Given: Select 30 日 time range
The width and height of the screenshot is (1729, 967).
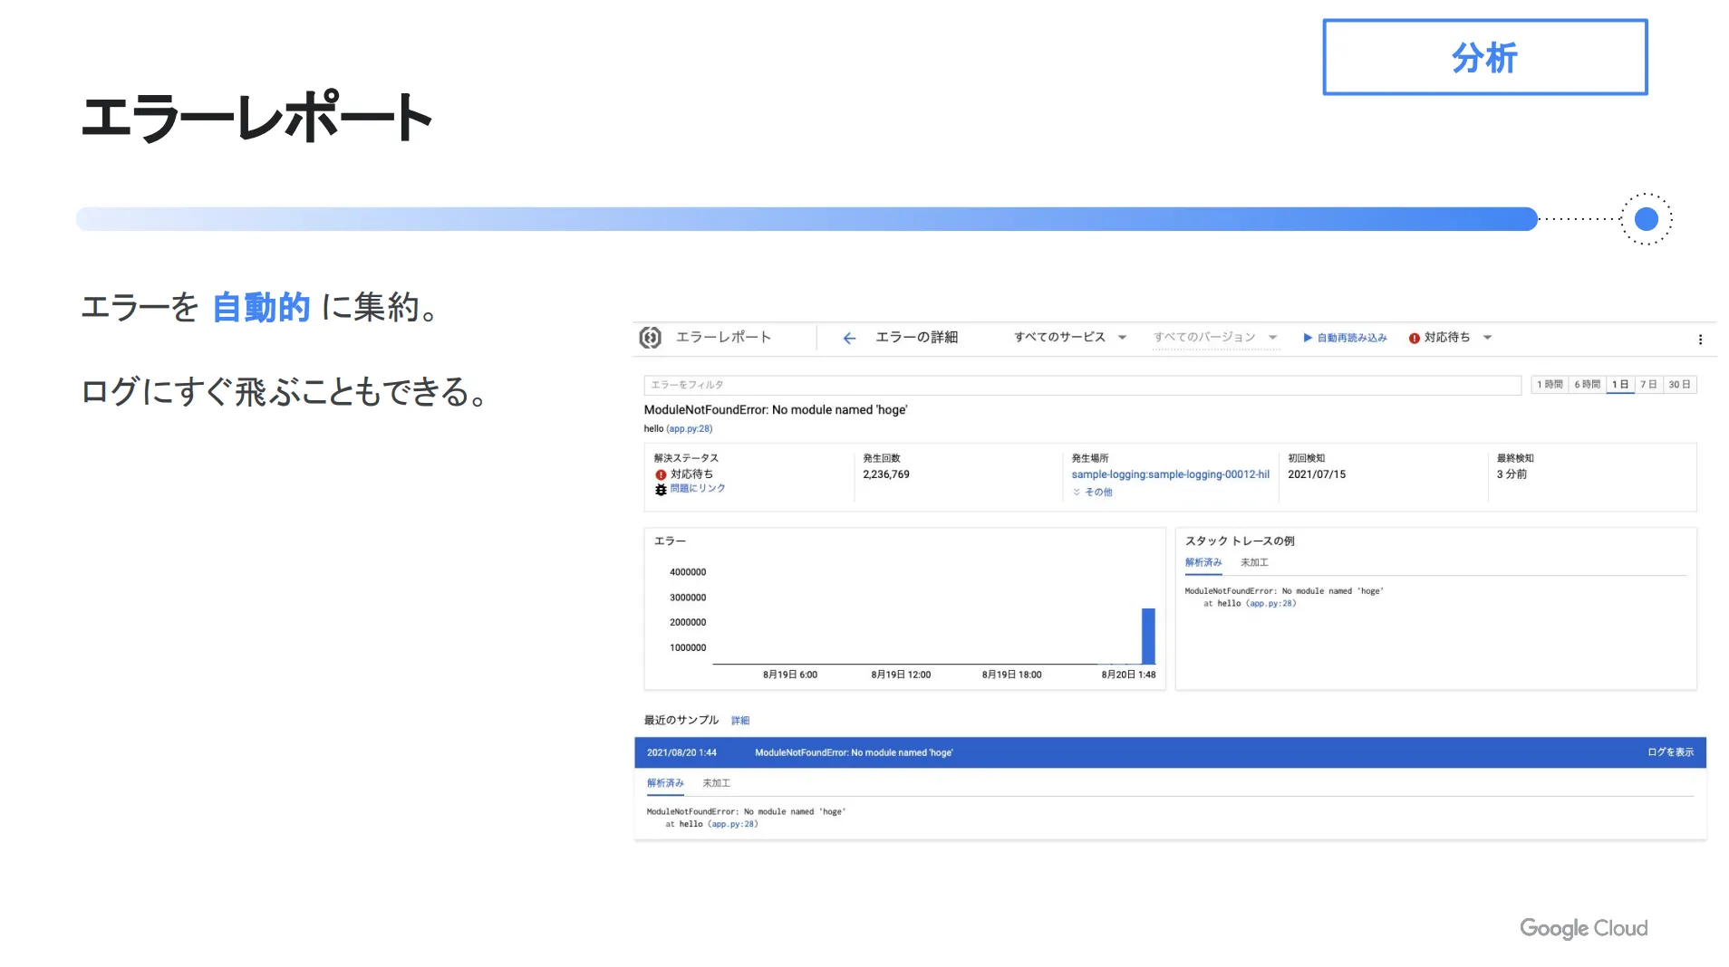Looking at the screenshot, I should (x=1678, y=384).
